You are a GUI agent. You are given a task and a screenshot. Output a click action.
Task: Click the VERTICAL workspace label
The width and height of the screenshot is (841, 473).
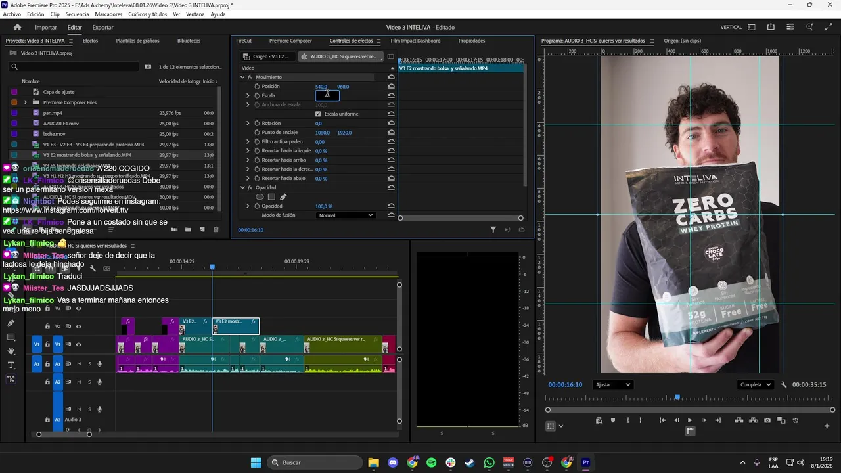(x=731, y=27)
